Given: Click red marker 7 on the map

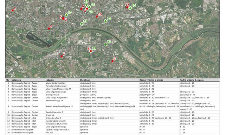Looking at the screenshot, I should [62, 56].
